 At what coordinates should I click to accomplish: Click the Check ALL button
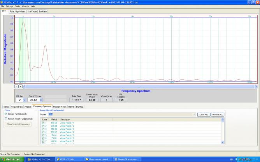204,115
